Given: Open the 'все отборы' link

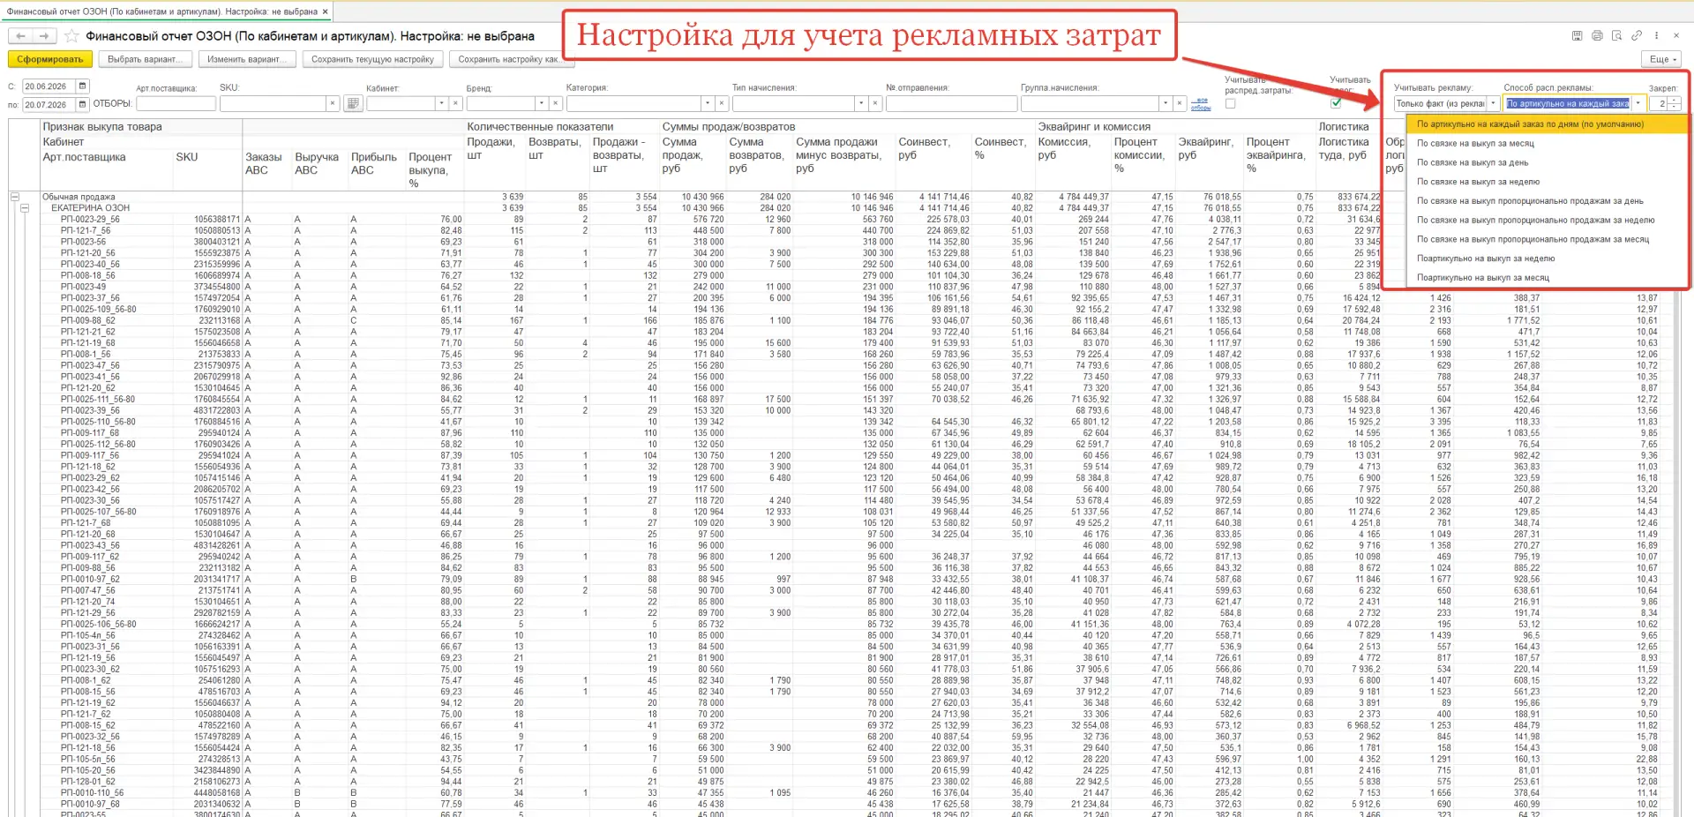Looking at the screenshot, I should click(x=1201, y=104).
